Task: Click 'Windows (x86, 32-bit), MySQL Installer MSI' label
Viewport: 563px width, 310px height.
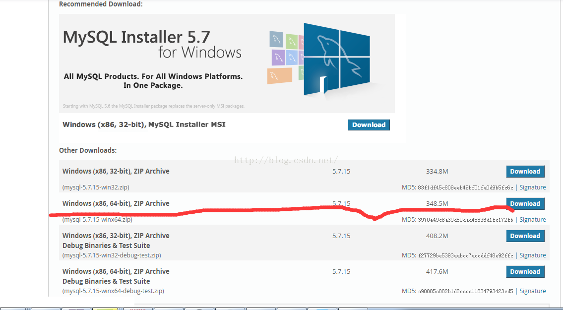Action: point(144,124)
